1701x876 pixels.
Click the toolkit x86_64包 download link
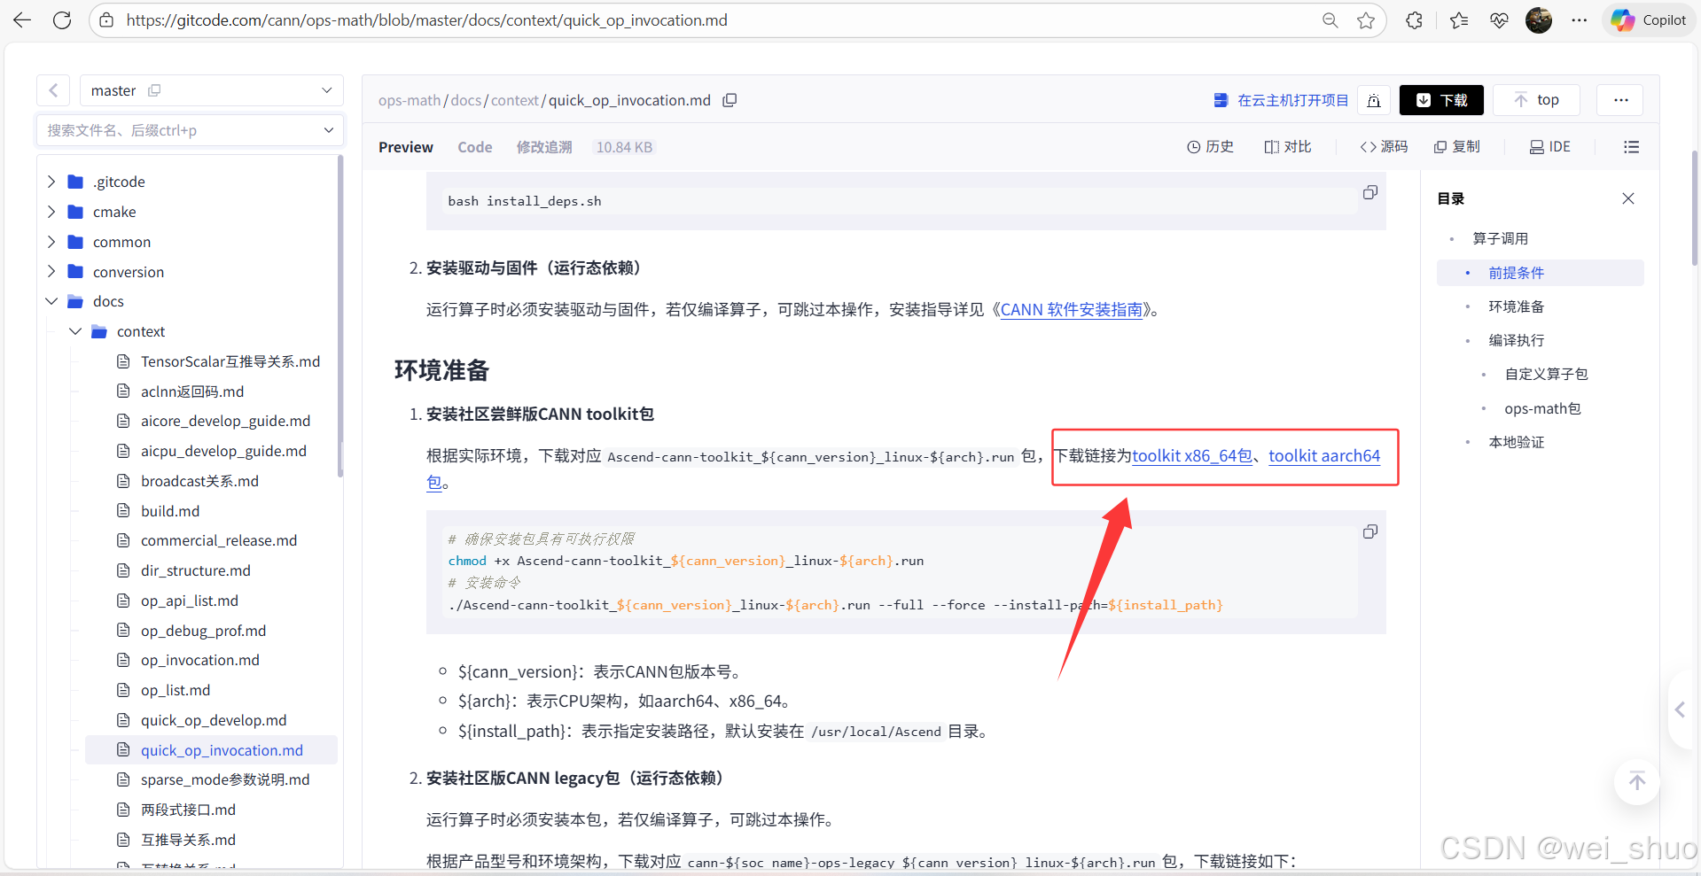1191,455
